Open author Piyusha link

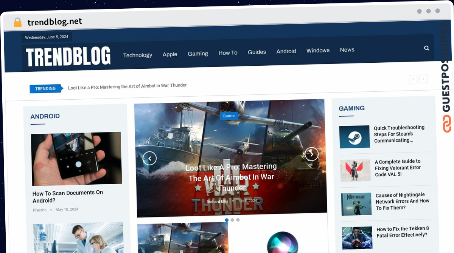40,210
